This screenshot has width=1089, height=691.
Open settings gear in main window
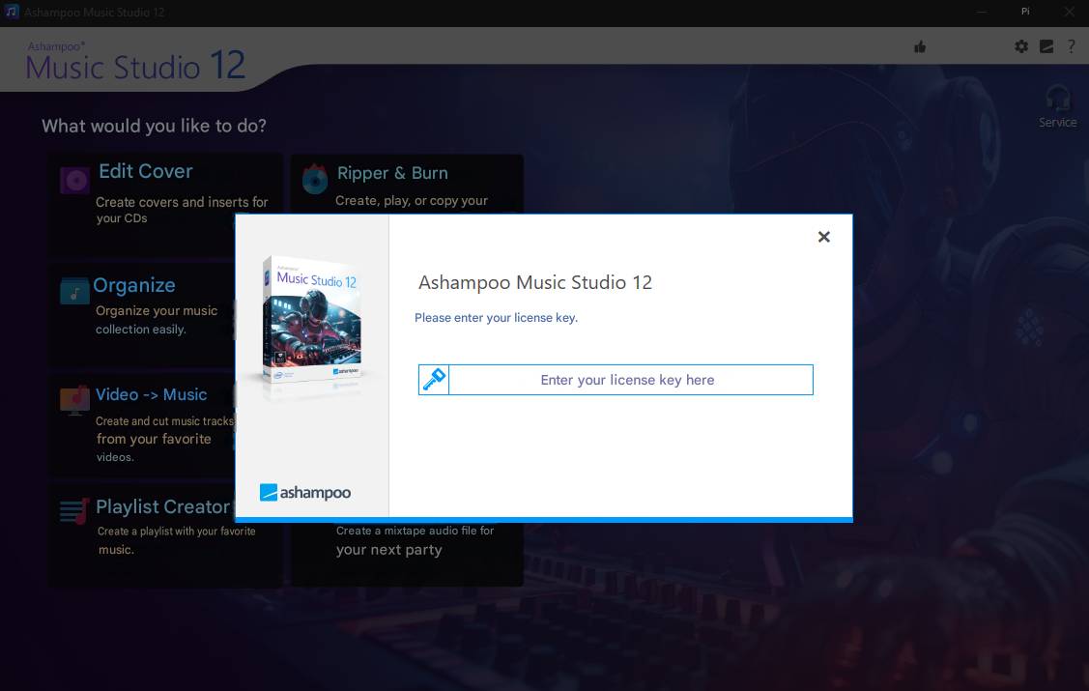pyautogui.click(x=1021, y=46)
